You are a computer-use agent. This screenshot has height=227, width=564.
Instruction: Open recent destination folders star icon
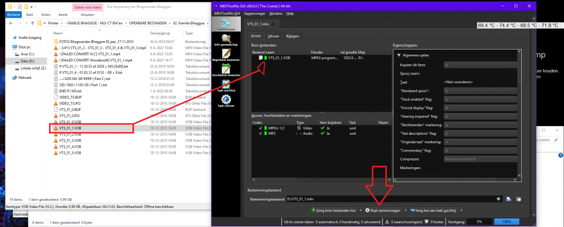(x=518, y=199)
